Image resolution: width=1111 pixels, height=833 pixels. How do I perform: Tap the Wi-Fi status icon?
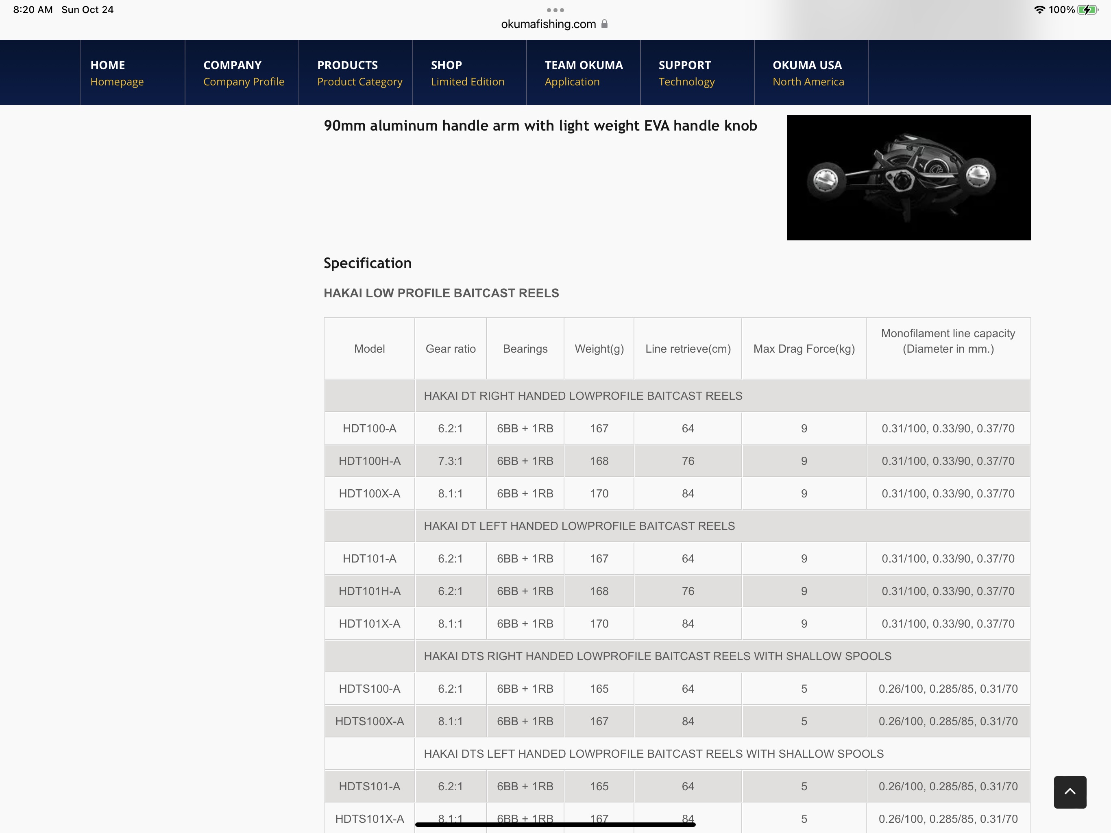coord(1039,9)
